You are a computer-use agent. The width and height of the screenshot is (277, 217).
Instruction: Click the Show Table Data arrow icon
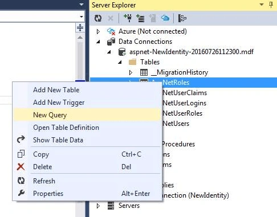(x=21, y=140)
